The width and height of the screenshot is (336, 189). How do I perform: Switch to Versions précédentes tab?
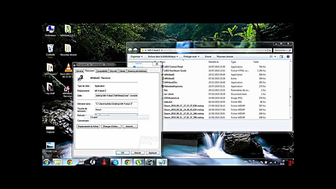pos(137,71)
